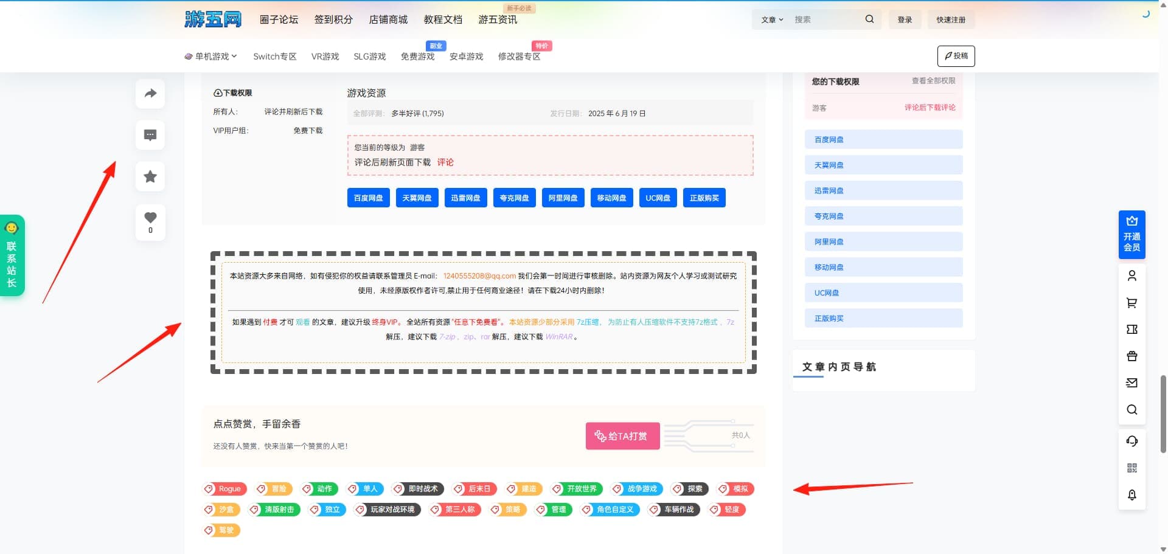Screen dimensions: 1168x554
Task: Click 夸克网盘 in the right sidebar list
Action: pyautogui.click(x=883, y=216)
